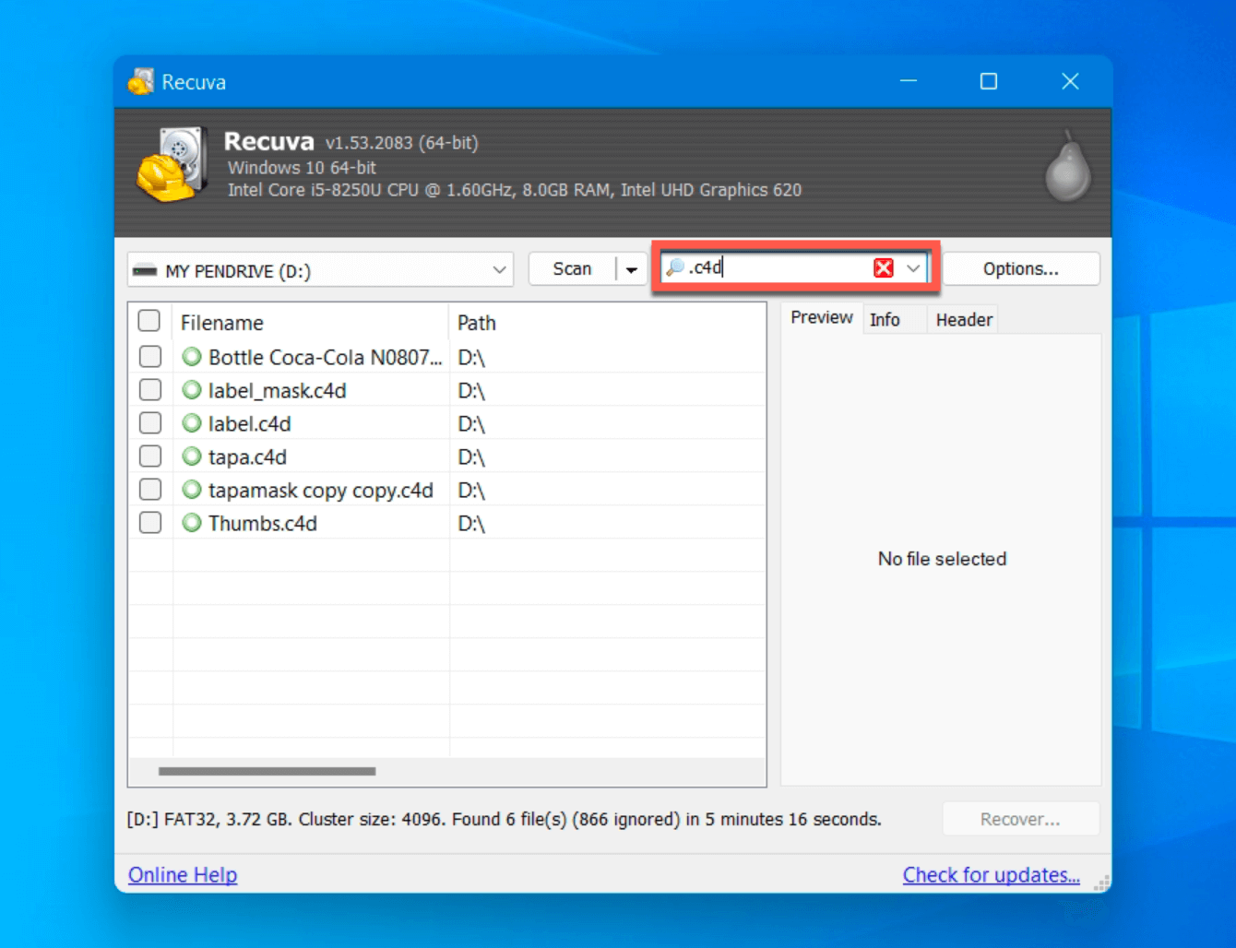Click the status text about found files
This screenshot has height=948, width=1236.
[505, 819]
